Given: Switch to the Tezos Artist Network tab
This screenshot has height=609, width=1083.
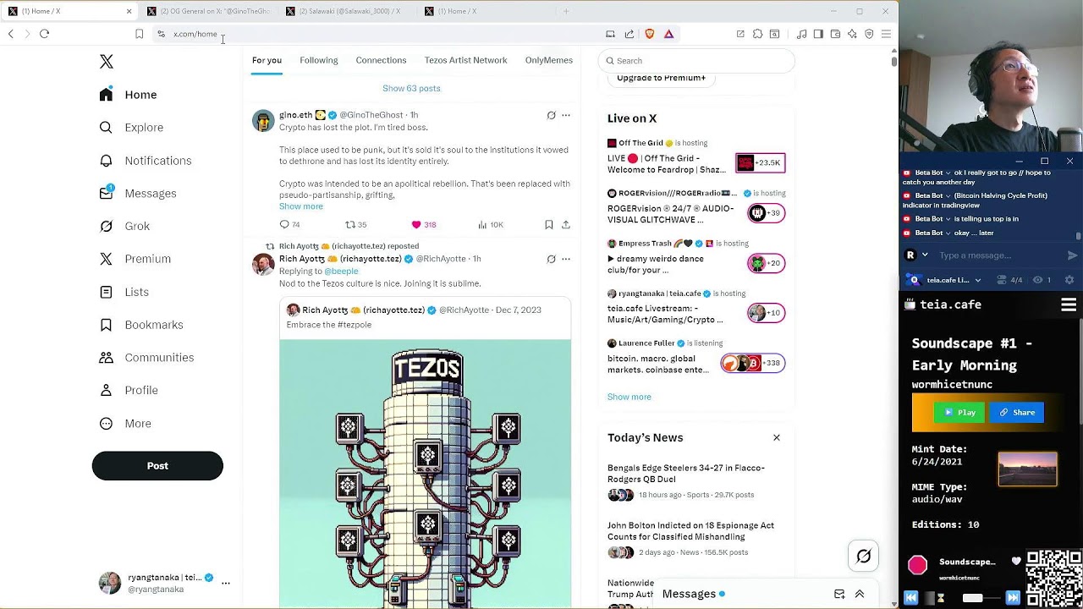Looking at the screenshot, I should pos(465,60).
